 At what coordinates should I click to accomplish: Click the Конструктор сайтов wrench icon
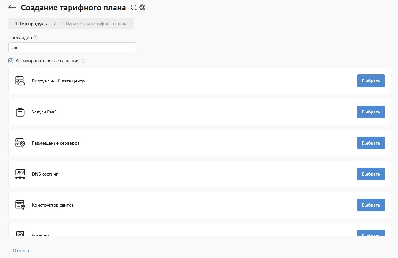[x=20, y=205]
